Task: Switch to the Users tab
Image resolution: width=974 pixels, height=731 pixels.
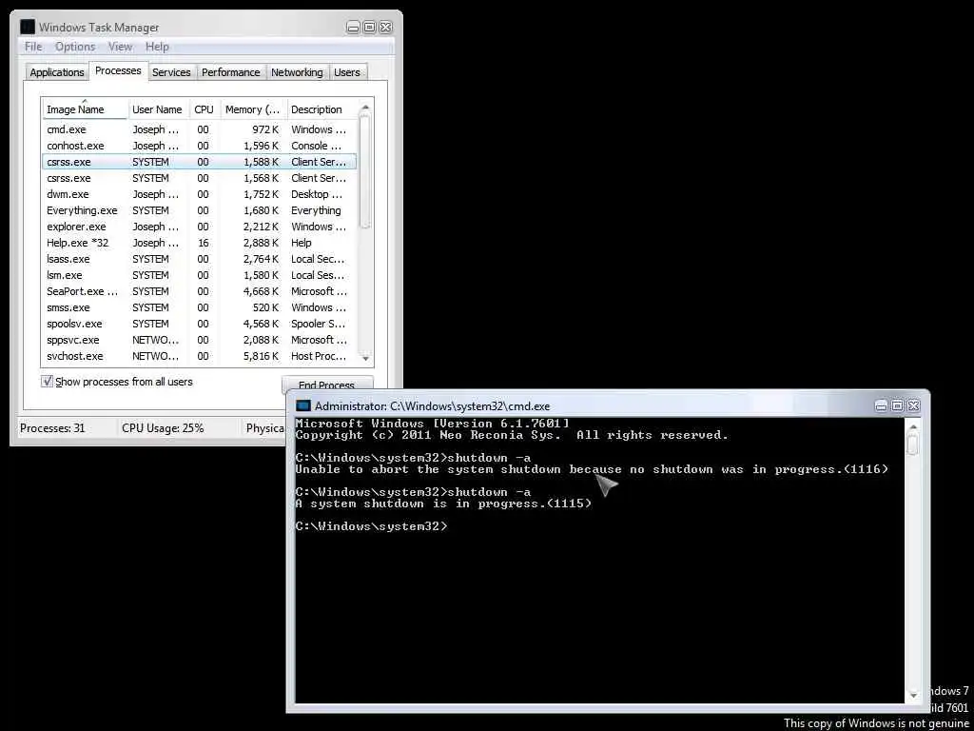Action: click(x=346, y=72)
